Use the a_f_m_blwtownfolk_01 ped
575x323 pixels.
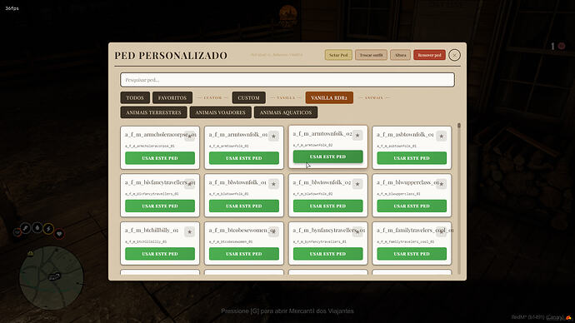pos(244,206)
